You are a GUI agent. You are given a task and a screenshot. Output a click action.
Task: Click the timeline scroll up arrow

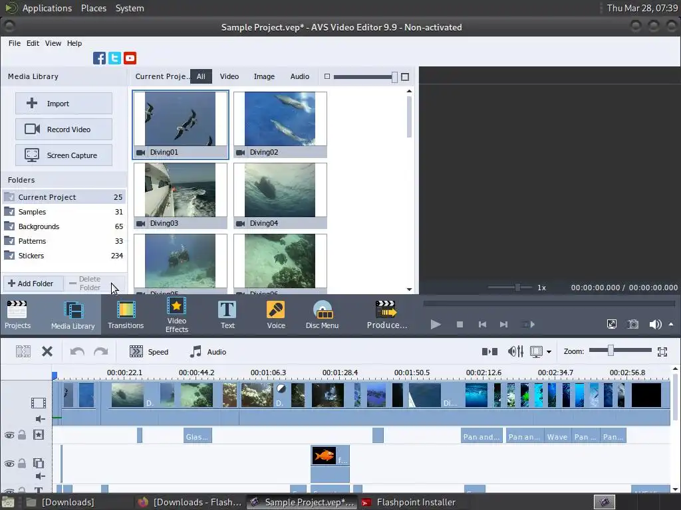coord(676,369)
